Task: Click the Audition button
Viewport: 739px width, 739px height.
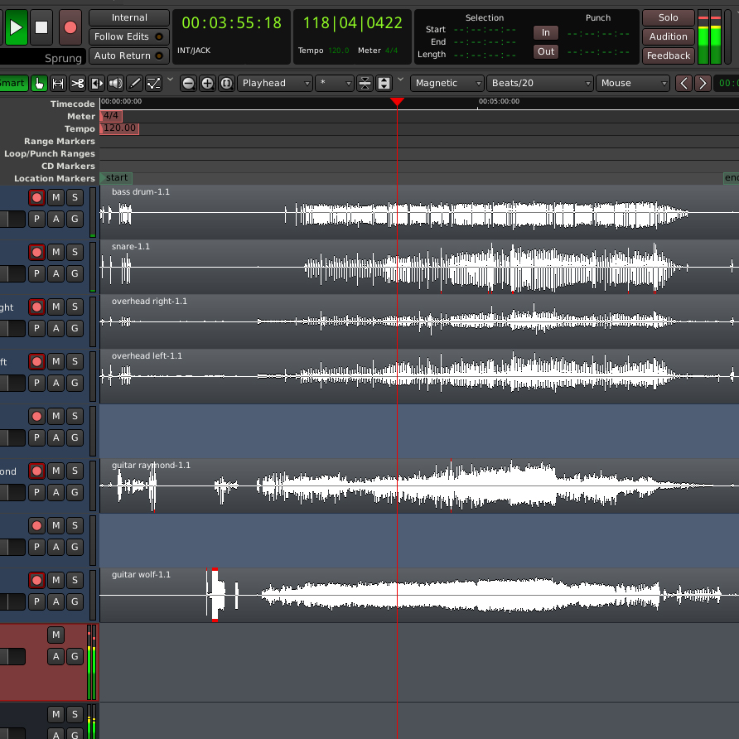Action: [669, 36]
